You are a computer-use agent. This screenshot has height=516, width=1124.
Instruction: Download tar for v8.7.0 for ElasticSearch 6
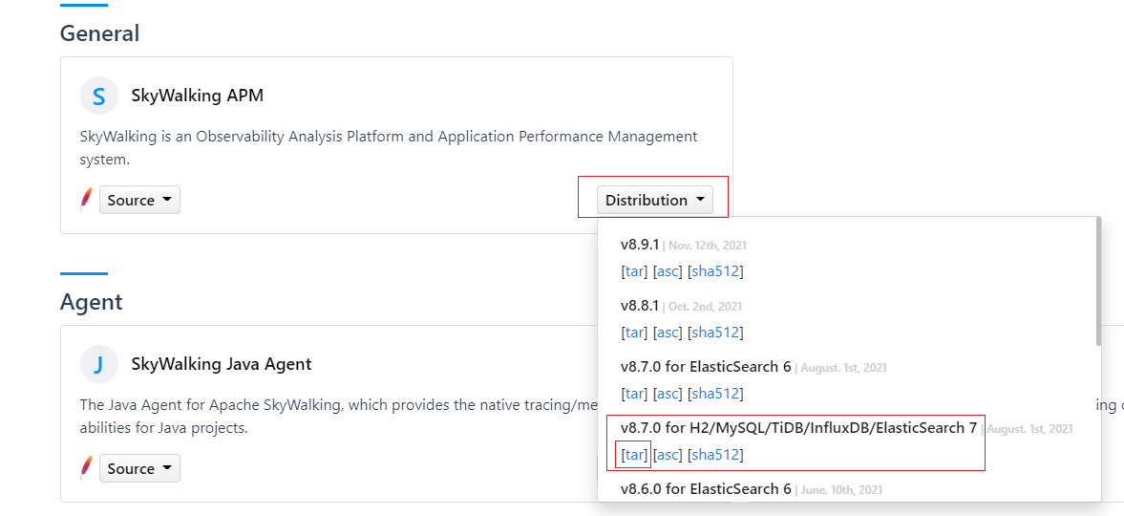click(634, 394)
